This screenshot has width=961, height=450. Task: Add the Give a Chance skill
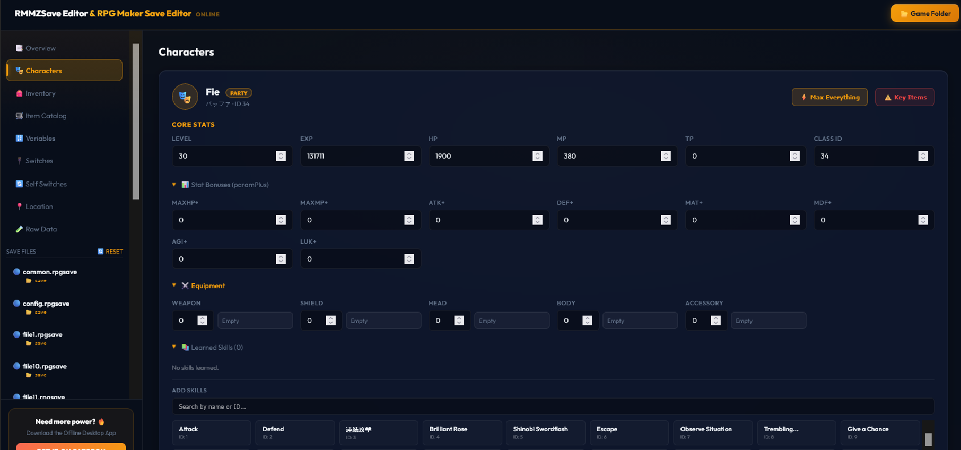click(880, 432)
